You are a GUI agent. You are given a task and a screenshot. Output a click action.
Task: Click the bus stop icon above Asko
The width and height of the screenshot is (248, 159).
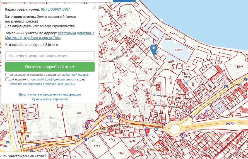(x=118, y=116)
